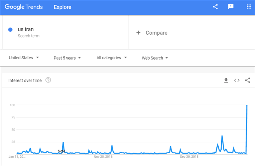The width and height of the screenshot is (255, 166).
Task: Click the plus icon beside Compare
Action: coord(138,33)
